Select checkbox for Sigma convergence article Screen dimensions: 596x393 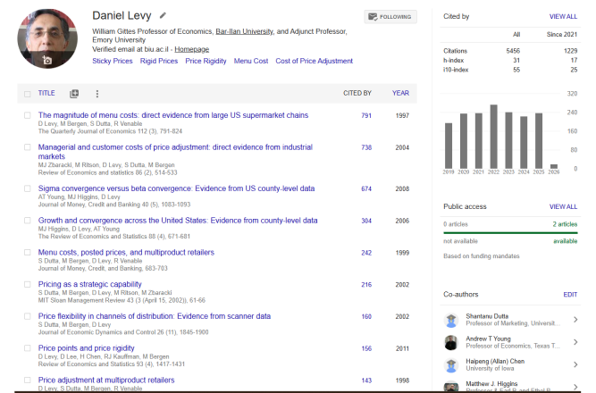click(28, 188)
